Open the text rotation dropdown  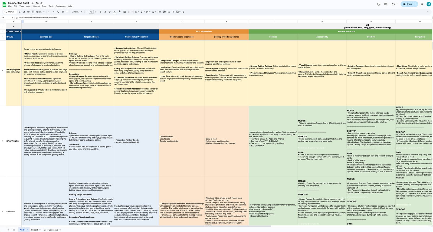point(154,12)
